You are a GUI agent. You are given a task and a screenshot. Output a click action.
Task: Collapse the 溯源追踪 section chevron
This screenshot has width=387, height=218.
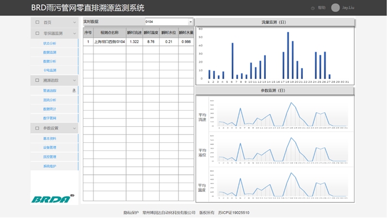(x=74, y=80)
